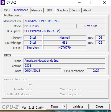This screenshot has width=111, height=112.
Task: Click the empty Transfer Rate field
Action: 47,89
